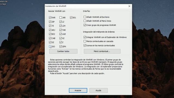Viewport: 174px width, 98px height.
Task: Toggle the TAR association checkbox
Action: [x=61, y=30]
